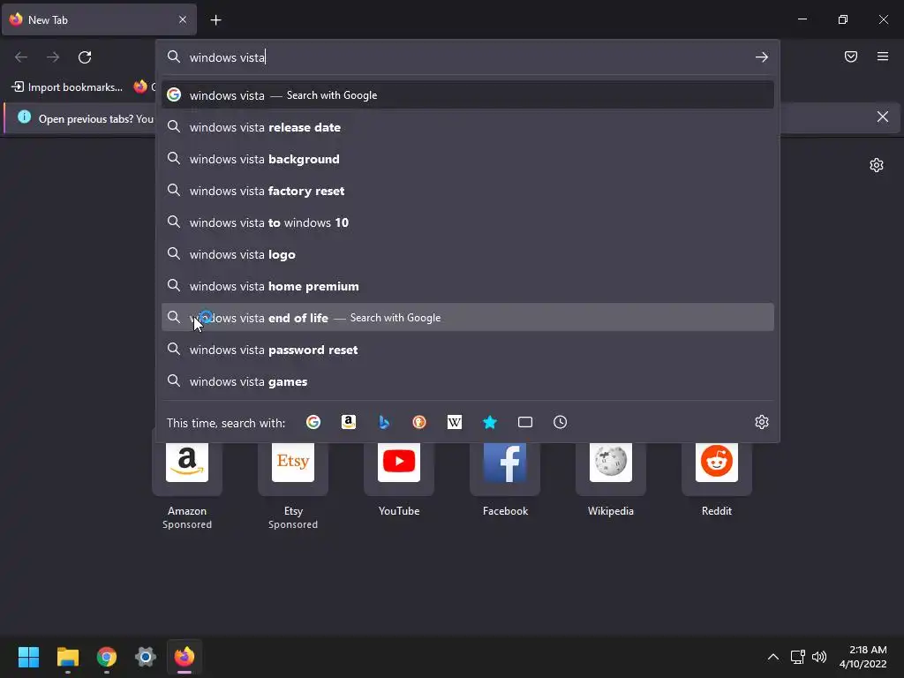Select 'windows vista games' suggestion
The width and height of the screenshot is (904, 678).
coord(468,381)
